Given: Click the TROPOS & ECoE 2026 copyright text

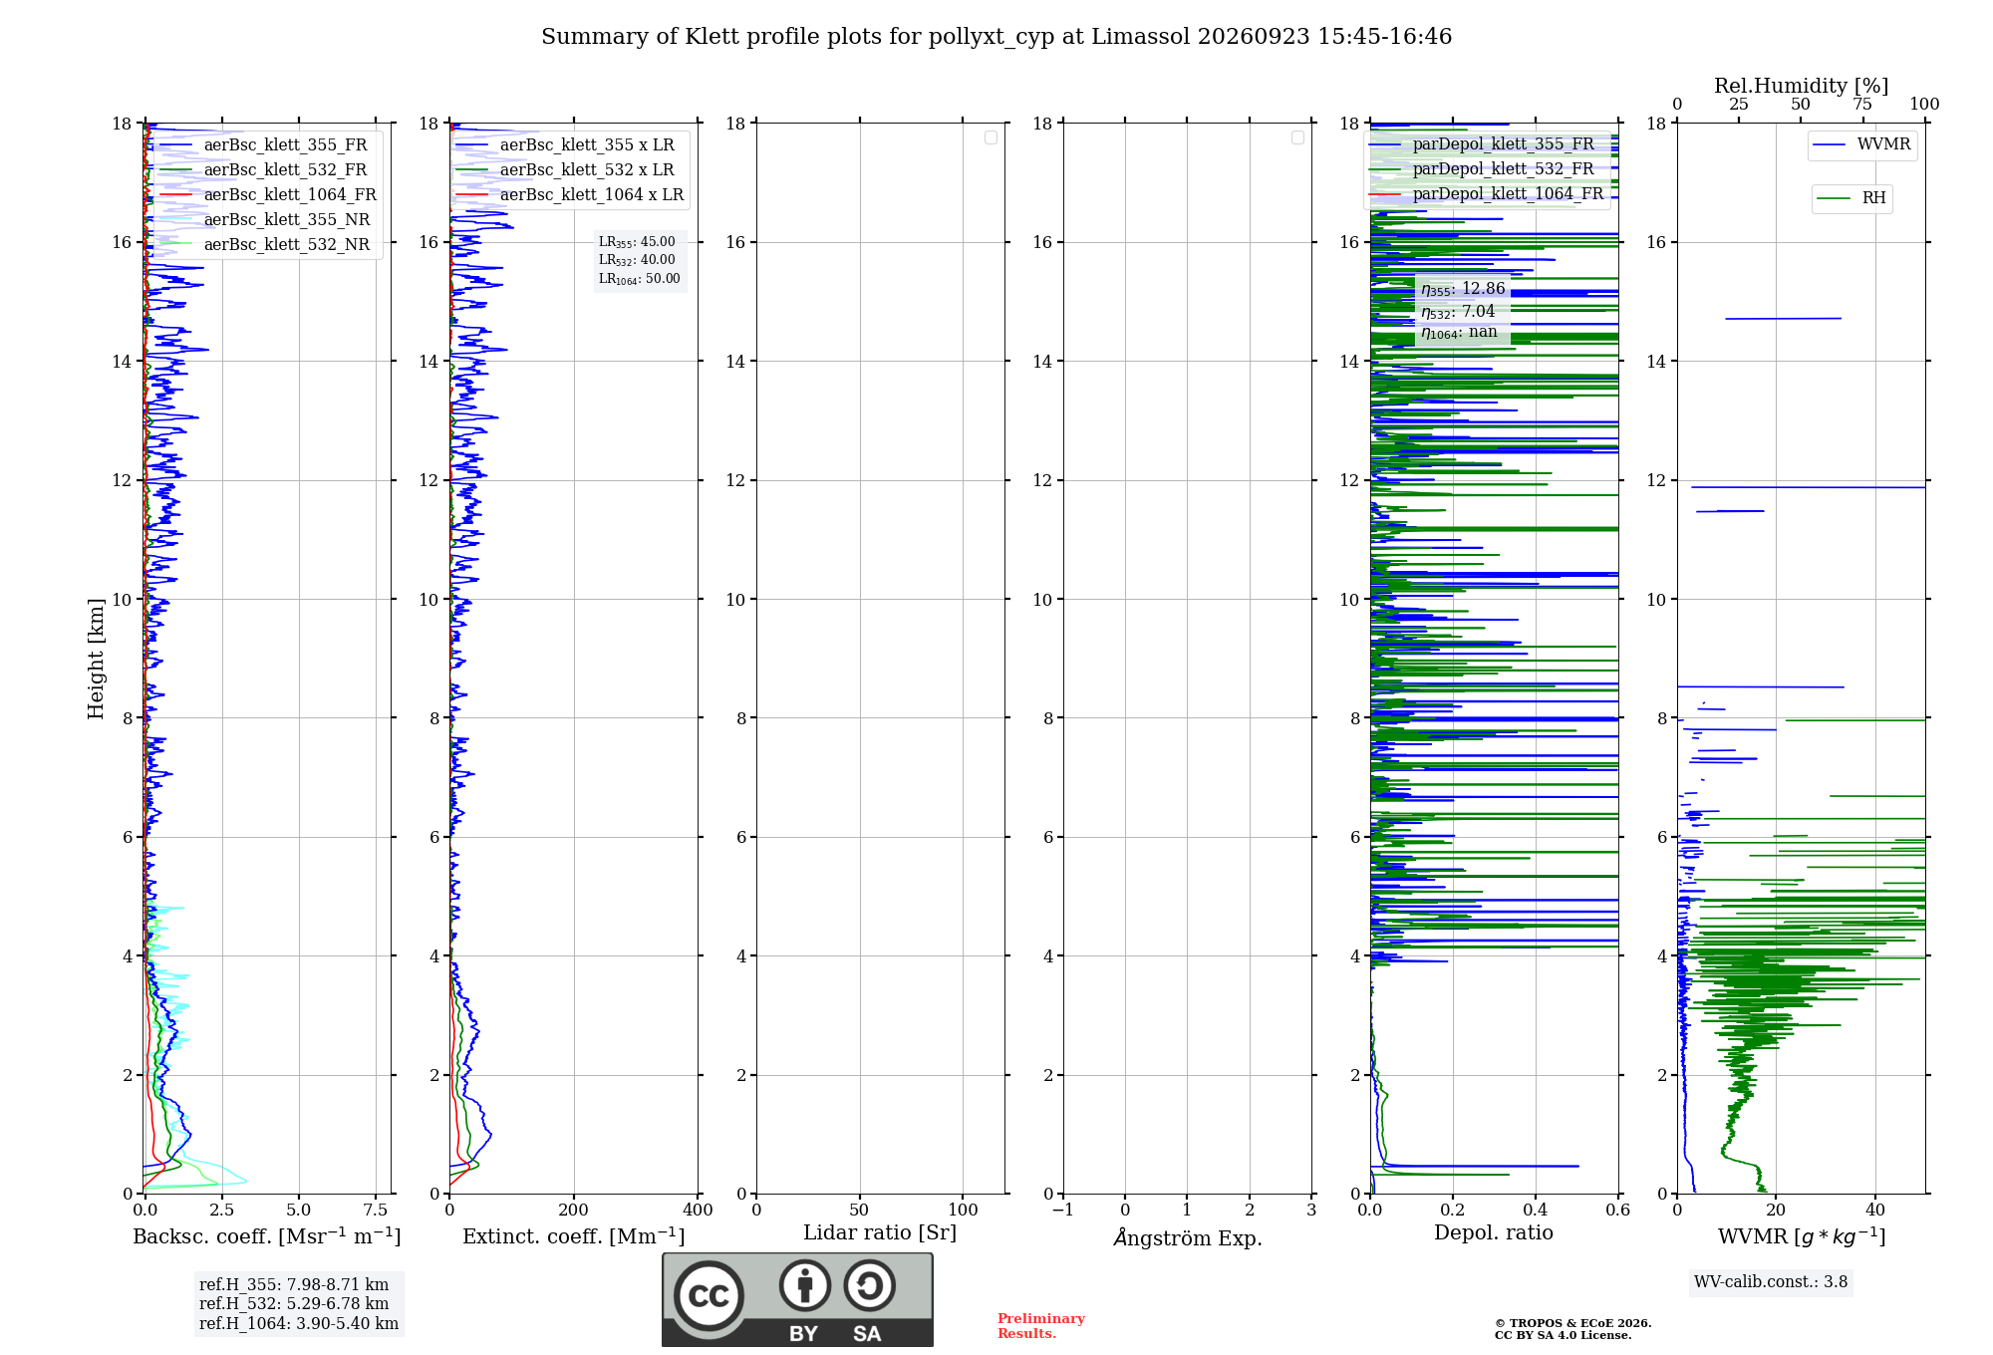Looking at the screenshot, I should coord(1573,1323).
